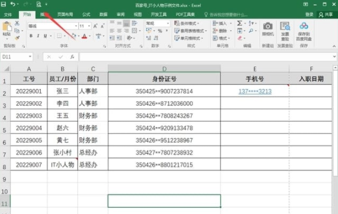The height and width of the screenshot is (214, 338).
Task: Click 登录 sign in button
Action: 310,14
